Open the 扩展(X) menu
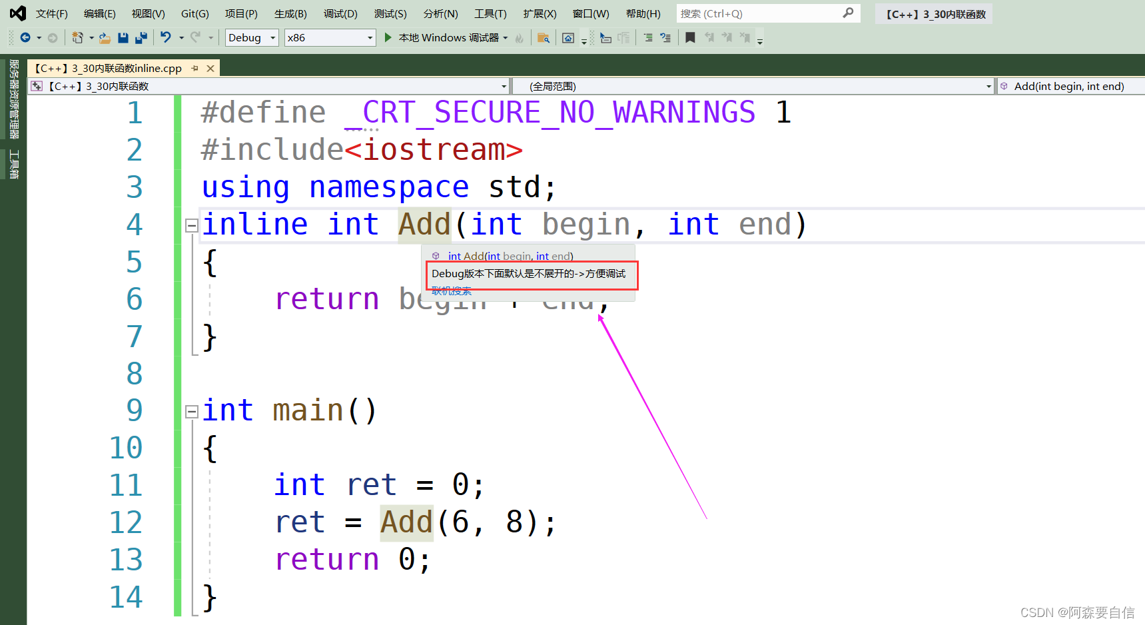Image resolution: width=1145 pixels, height=625 pixels. 540,13
